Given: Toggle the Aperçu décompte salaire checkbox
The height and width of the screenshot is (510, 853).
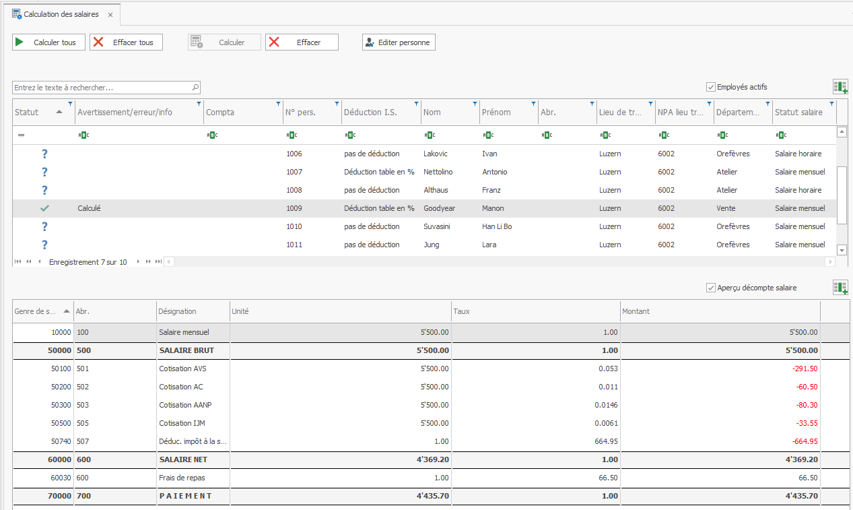Looking at the screenshot, I should pos(710,288).
